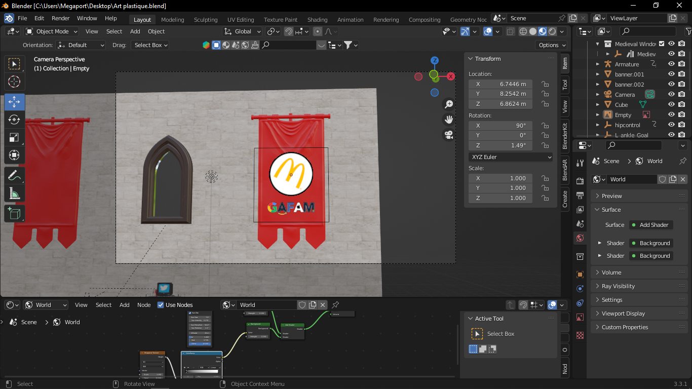Switch to the Shading workspace tab
The width and height of the screenshot is (692, 389).
[x=318, y=20]
